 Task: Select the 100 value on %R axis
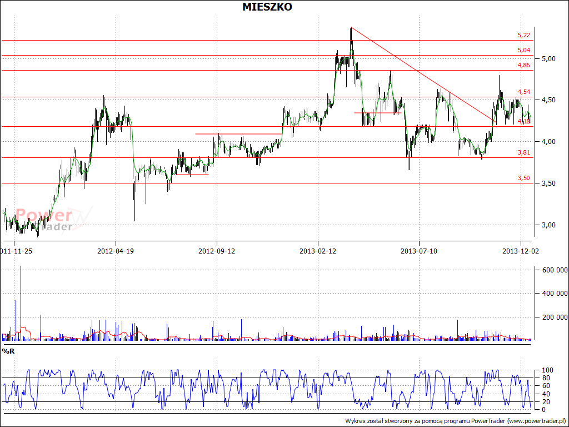[x=547, y=370]
